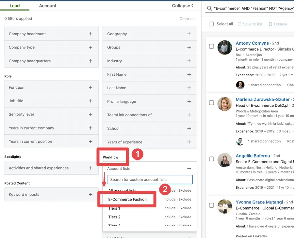Check the box for Angeliki Baferou
The image size is (294, 238).
click(x=211, y=159)
